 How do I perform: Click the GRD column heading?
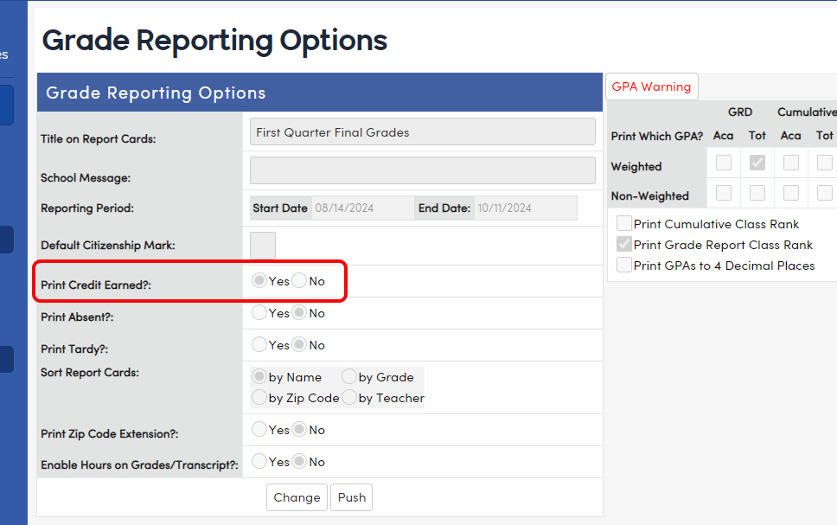click(740, 112)
